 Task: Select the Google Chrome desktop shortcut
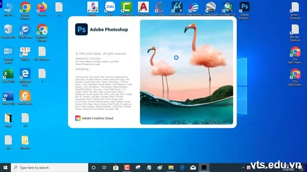tap(25, 11)
